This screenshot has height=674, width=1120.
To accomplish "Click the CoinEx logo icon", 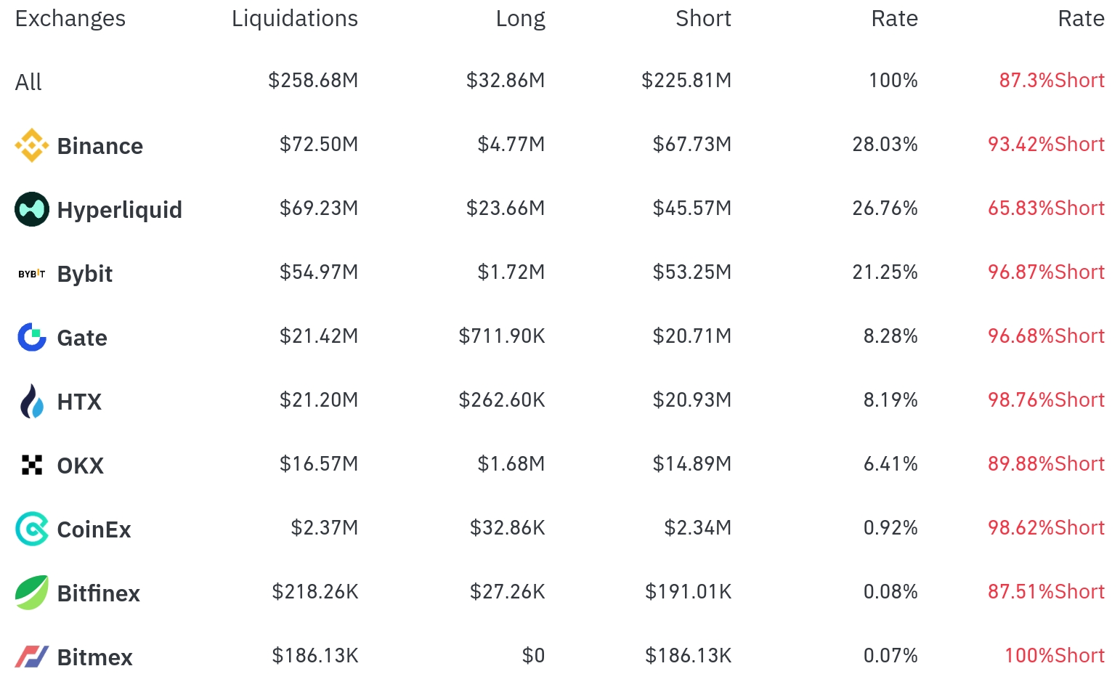I will click(x=32, y=529).
